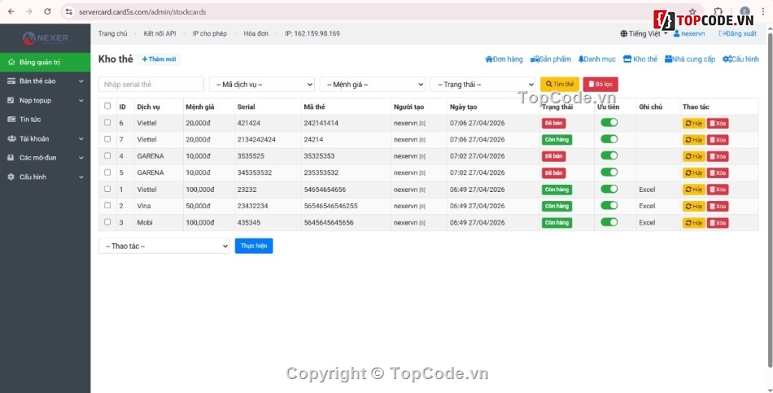
Task: Expand Nạp topup sidebar chevron
Action: click(81, 101)
